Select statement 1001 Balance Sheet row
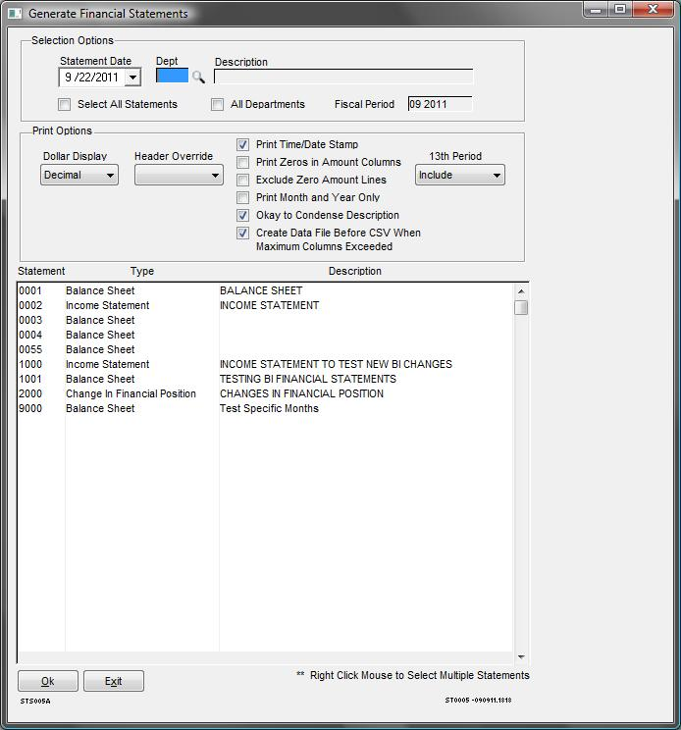681x730 pixels. pyautogui.click(x=265, y=379)
